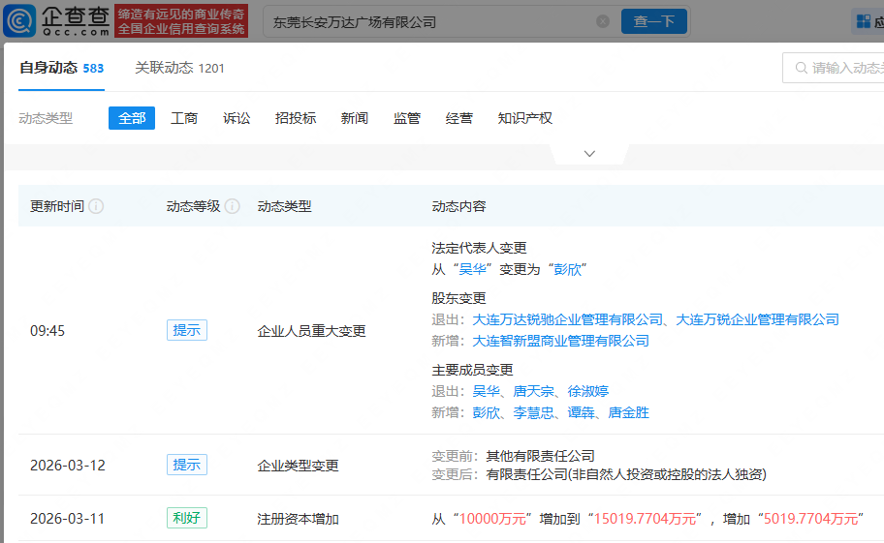Screen dimensions: 884x543
Task: Filter by 知识产权 type
Action: pyautogui.click(x=524, y=118)
